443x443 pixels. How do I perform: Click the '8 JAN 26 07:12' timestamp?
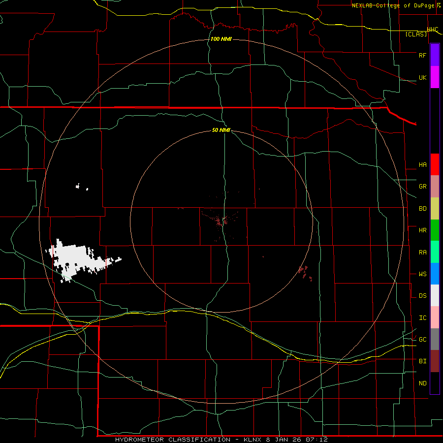(297, 440)
